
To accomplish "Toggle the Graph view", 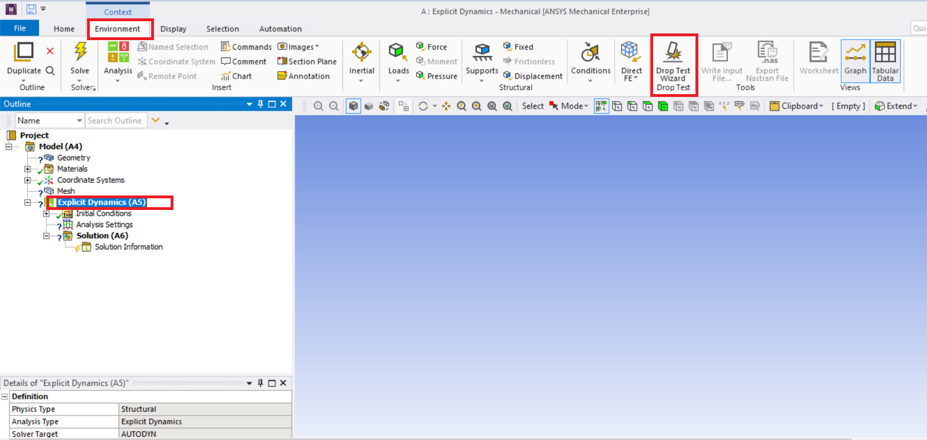I will tap(855, 60).
